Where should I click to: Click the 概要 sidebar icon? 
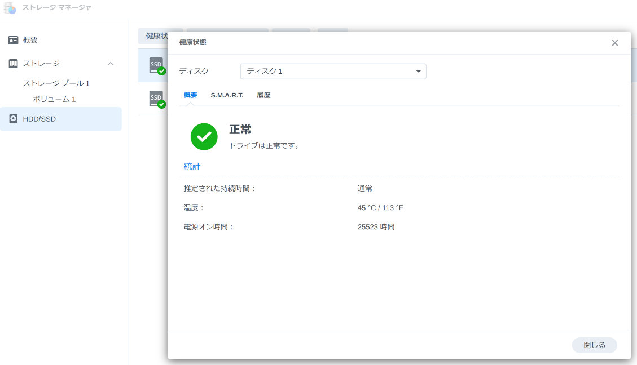[13, 40]
